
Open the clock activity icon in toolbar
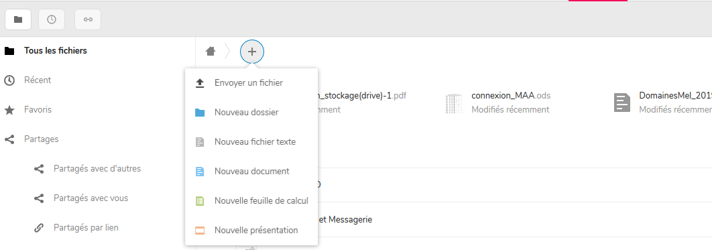tap(52, 19)
